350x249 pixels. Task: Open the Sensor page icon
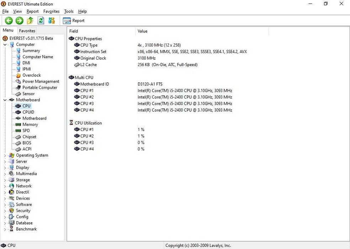(18, 94)
